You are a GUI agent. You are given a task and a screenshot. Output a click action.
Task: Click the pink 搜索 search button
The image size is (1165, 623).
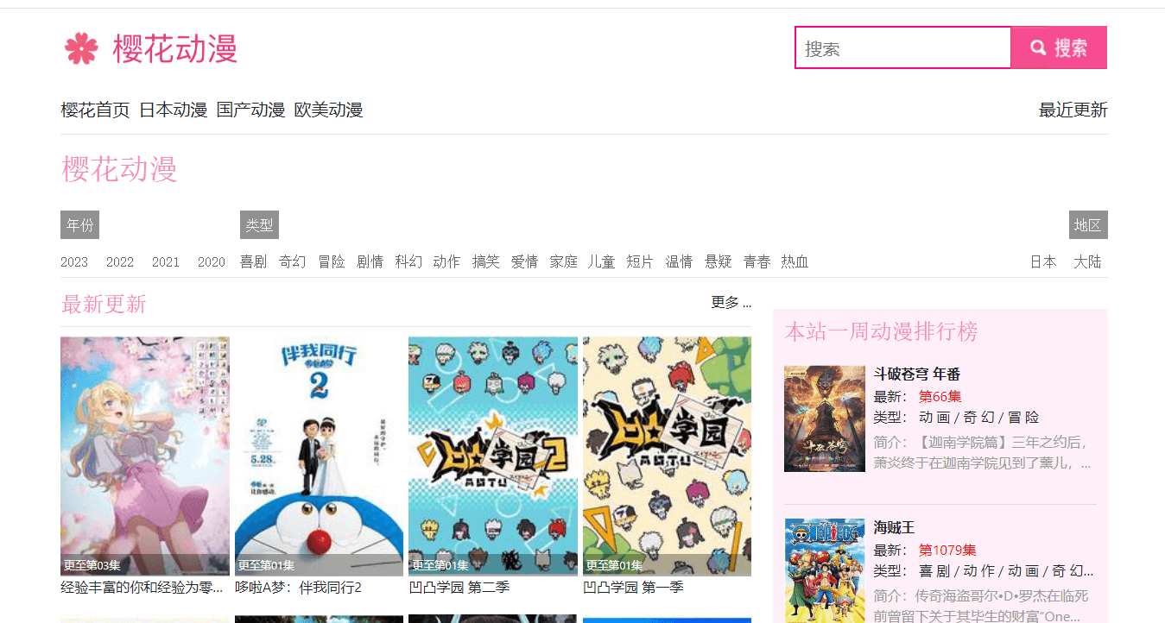pyautogui.click(x=1059, y=47)
